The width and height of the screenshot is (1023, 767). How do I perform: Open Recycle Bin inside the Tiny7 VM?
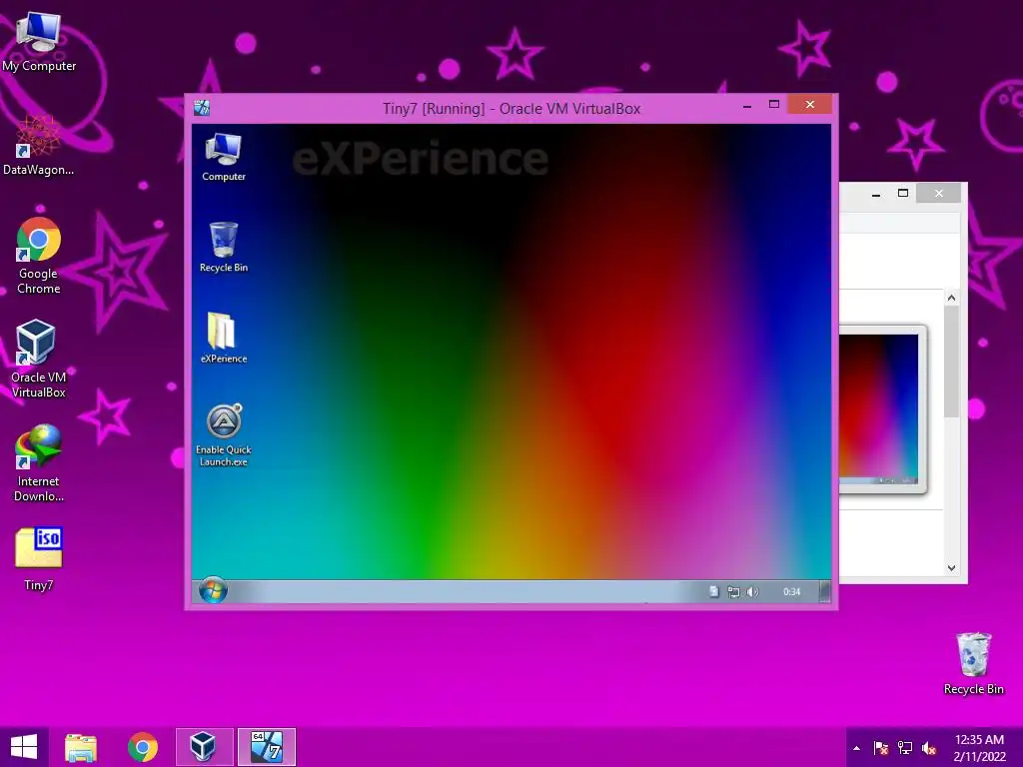pyautogui.click(x=223, y=248)
